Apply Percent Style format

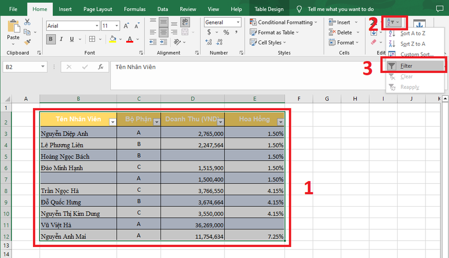click(x=226, y=32)
